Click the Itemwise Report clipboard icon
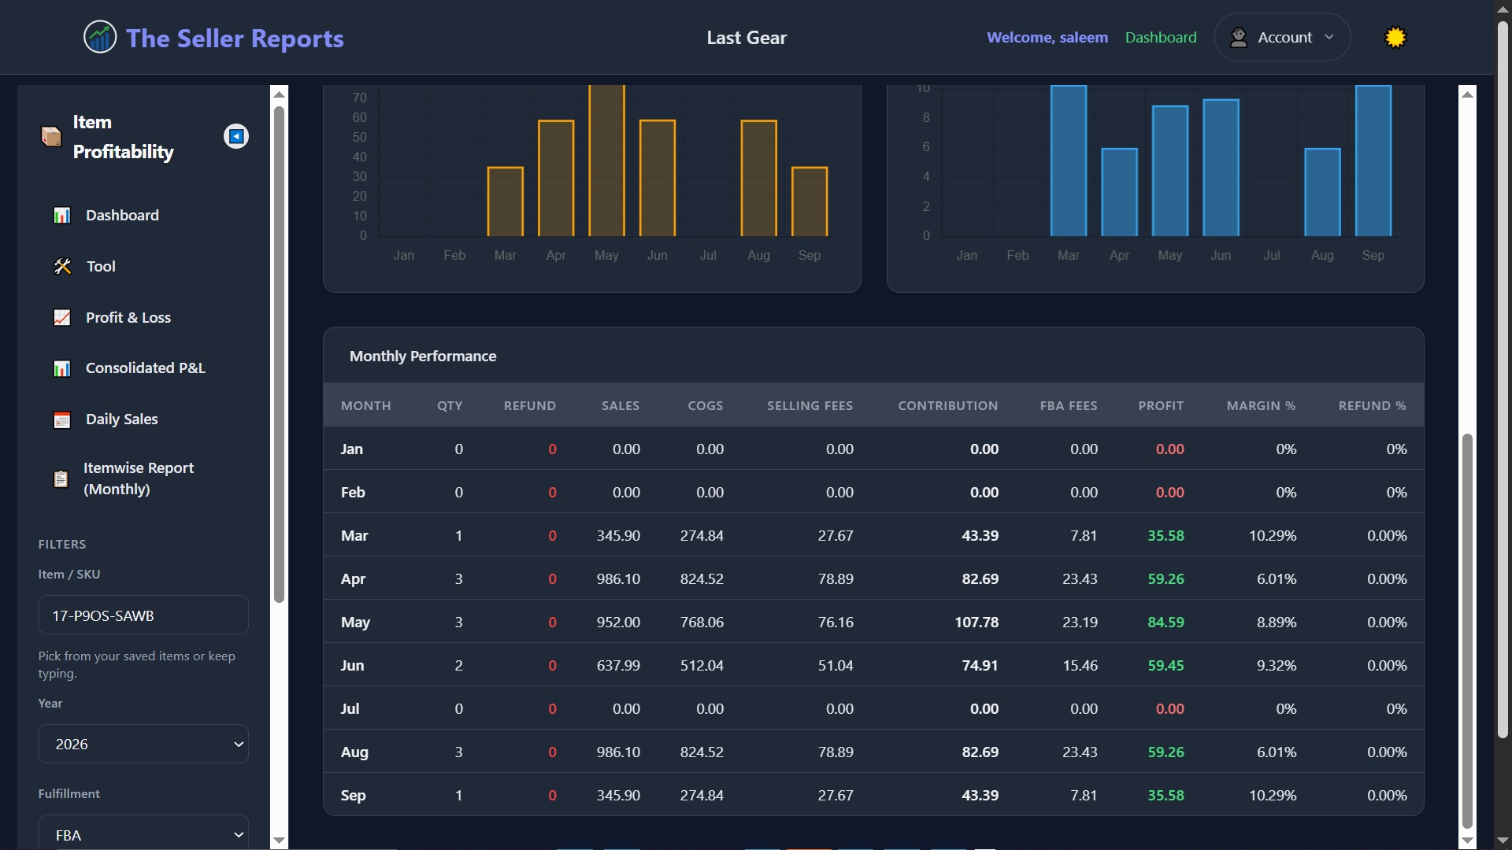The height and width of the screenshot is (850, 1512). point(61,479)
